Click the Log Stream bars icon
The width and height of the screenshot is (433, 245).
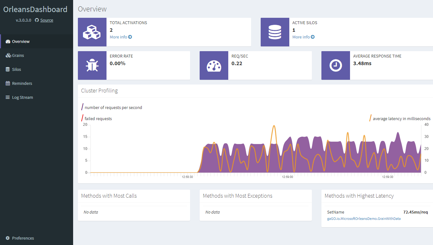pyautogui.click(x=8, y=98)
